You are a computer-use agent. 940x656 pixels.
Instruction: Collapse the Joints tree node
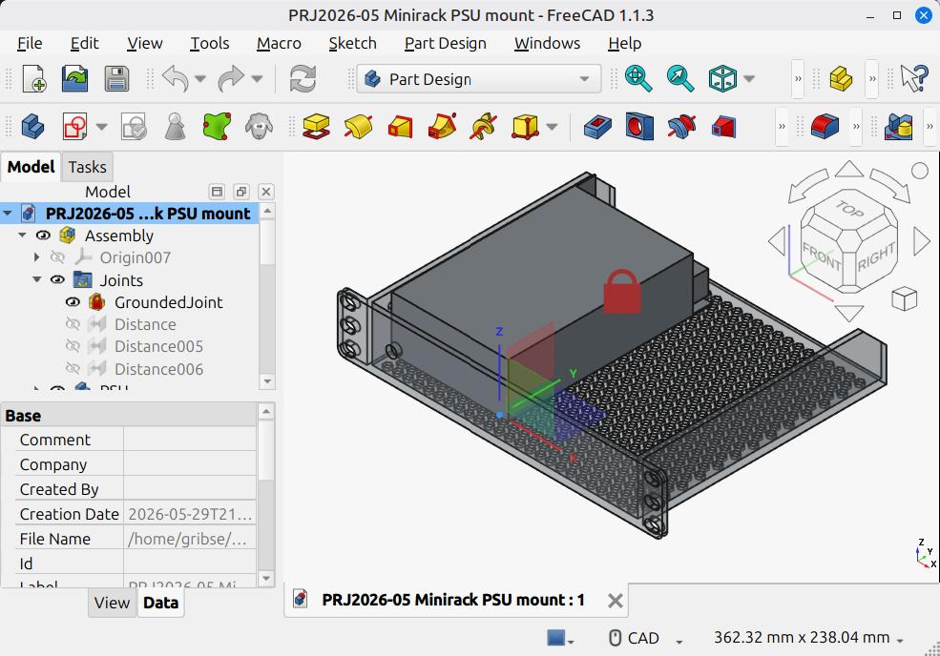37,279
